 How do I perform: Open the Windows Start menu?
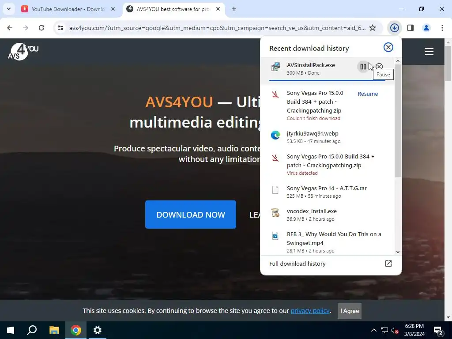(x=11, y=330)
